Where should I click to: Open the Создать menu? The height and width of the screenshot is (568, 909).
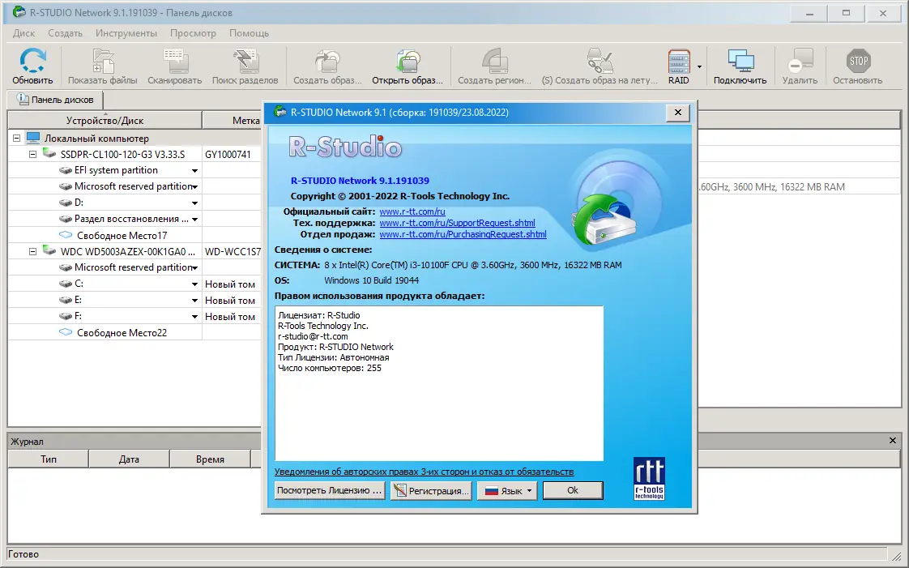(65, 33)
